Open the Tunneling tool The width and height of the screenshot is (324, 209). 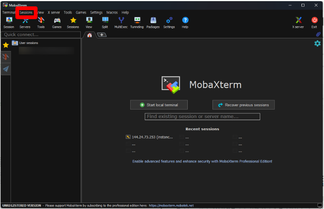pyautogui.click(x=137, y=23)
